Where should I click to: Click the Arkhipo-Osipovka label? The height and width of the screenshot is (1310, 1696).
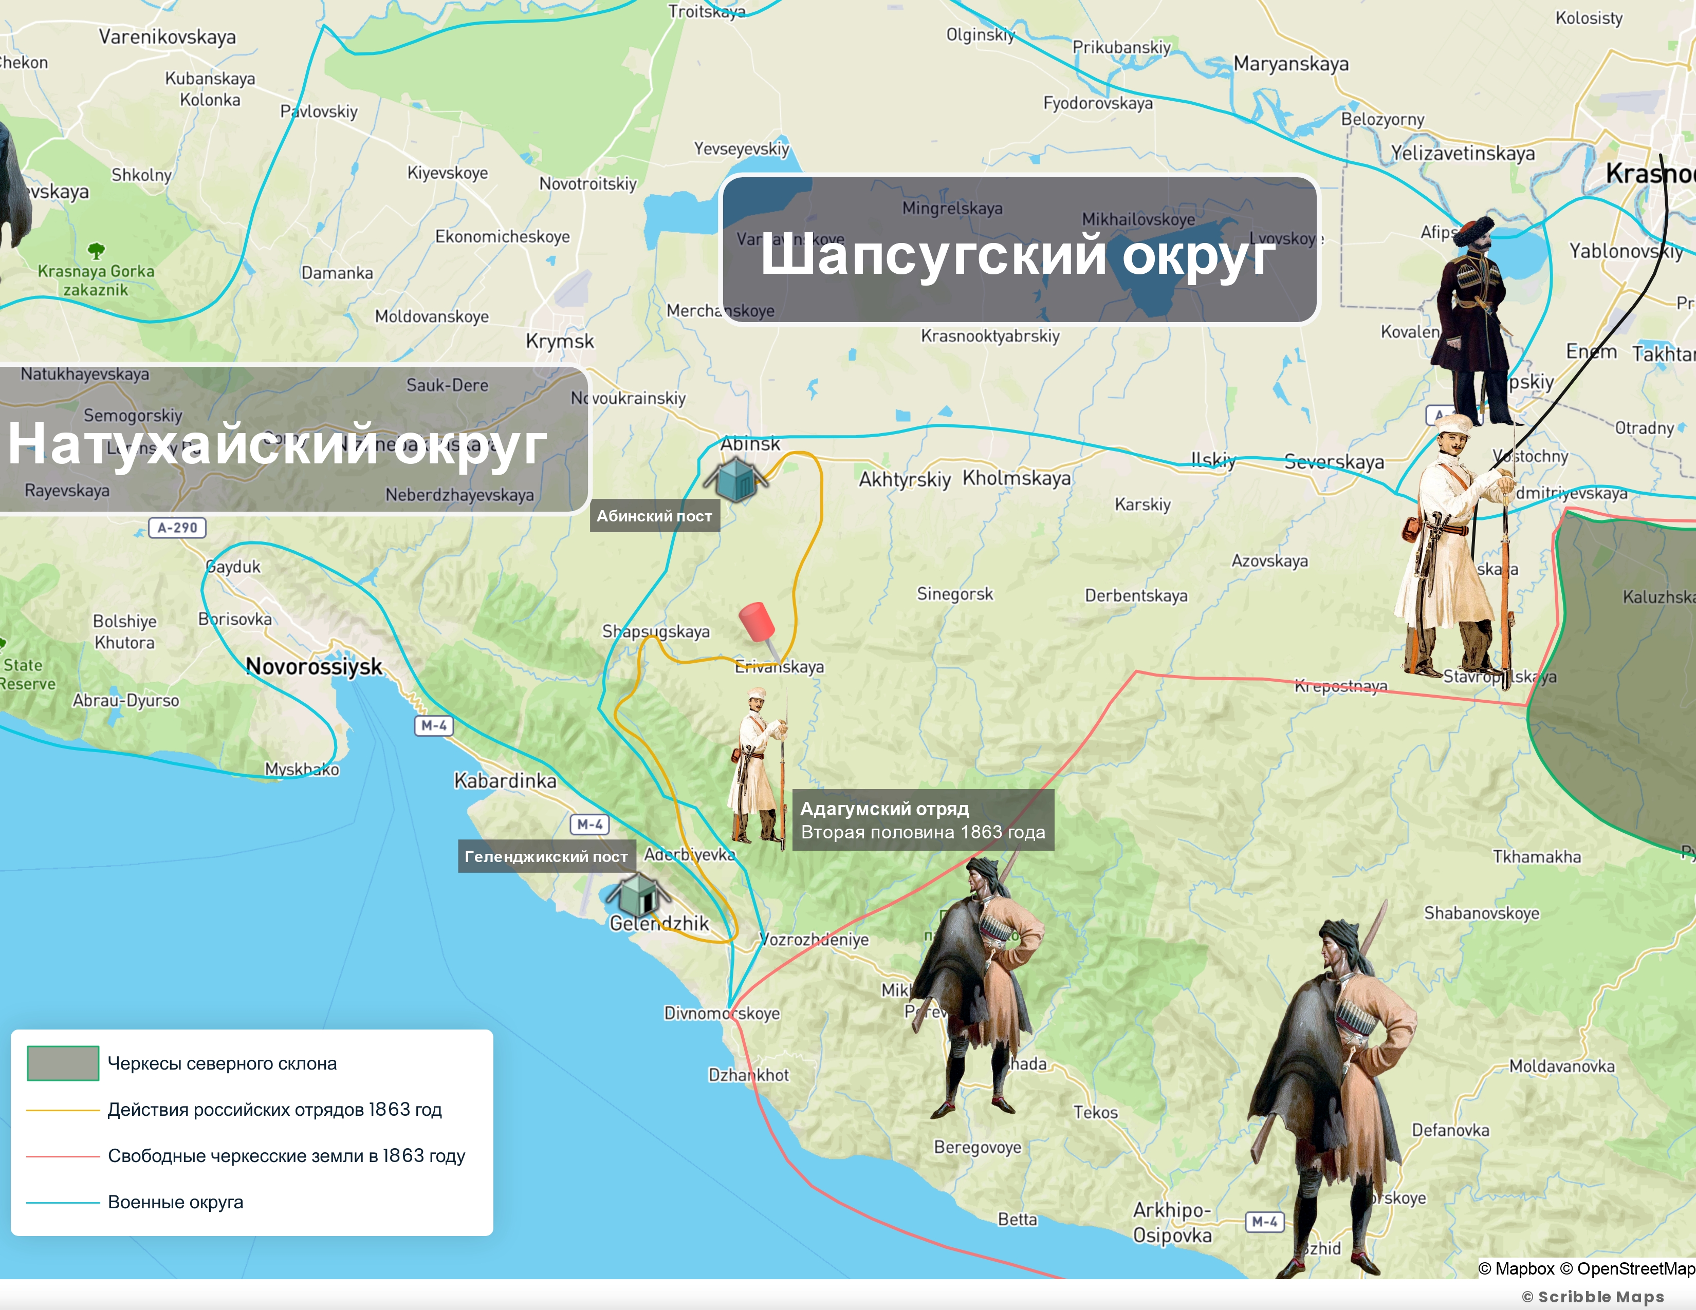coord(1173,1222)
